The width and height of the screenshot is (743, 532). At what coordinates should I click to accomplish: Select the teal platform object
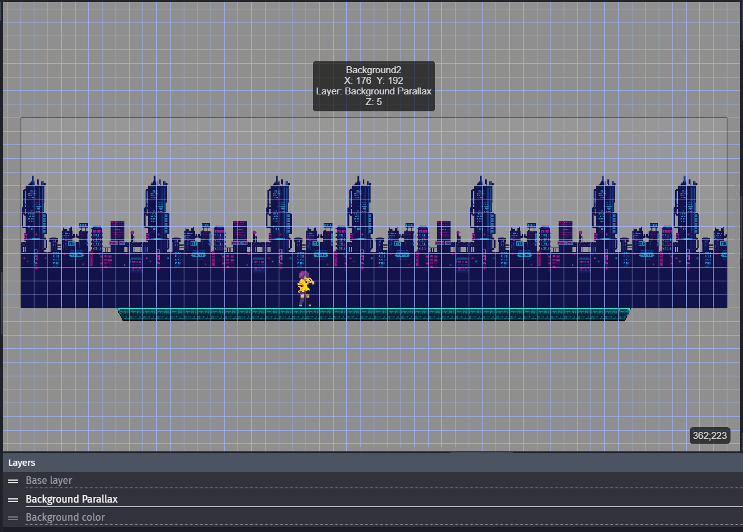374,314
